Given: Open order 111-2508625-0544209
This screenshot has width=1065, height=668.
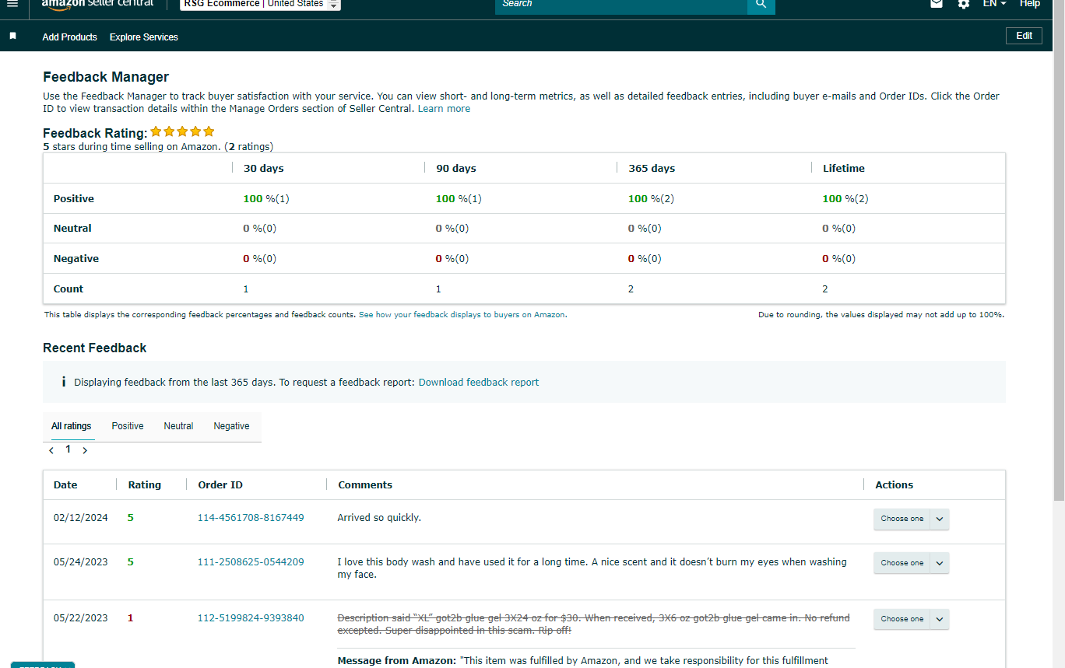Looking at the screenshot, I should tap(251, 562).
